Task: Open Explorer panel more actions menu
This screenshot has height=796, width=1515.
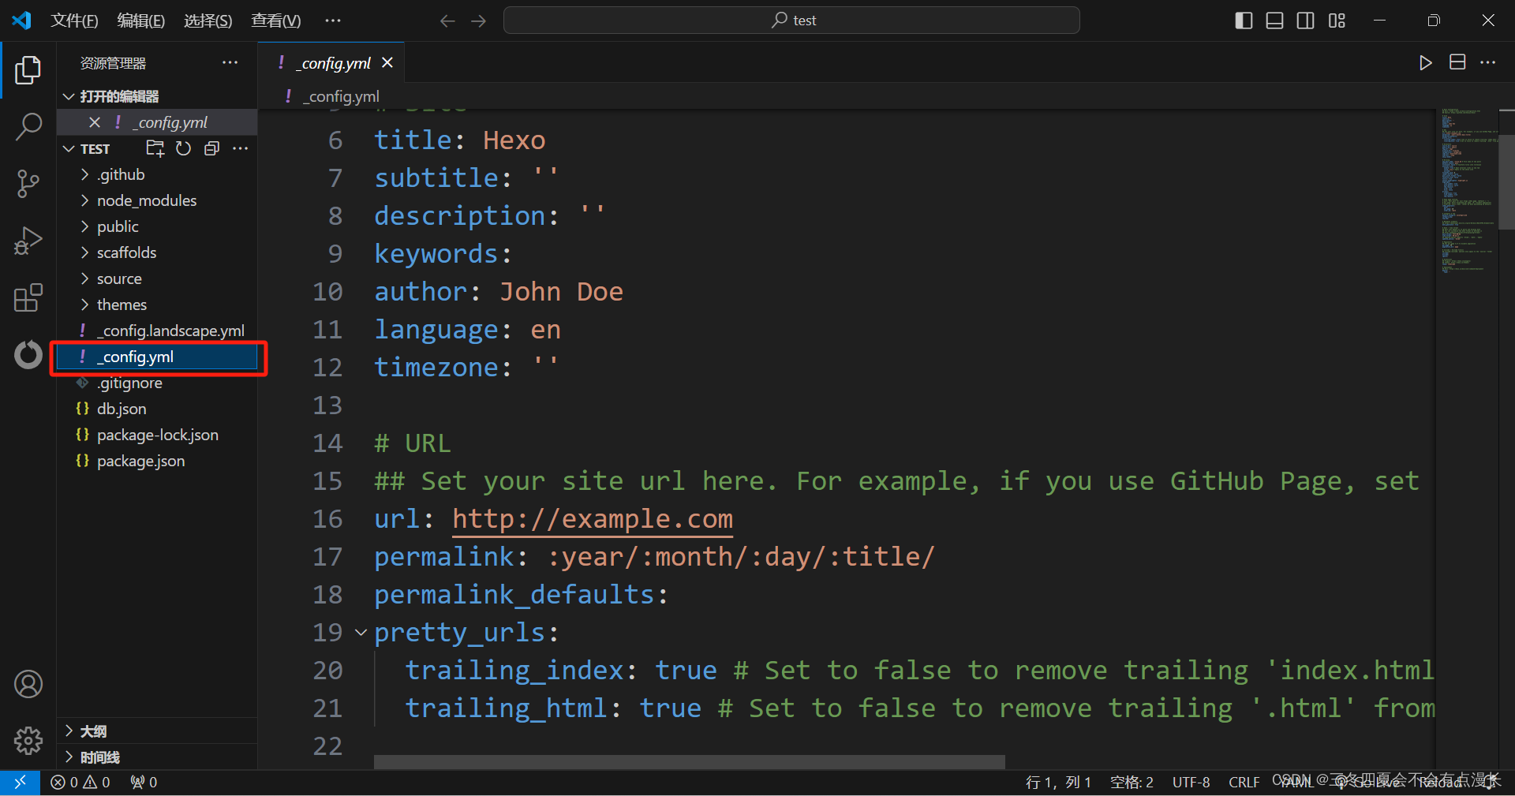Action: tap(230, 62)
